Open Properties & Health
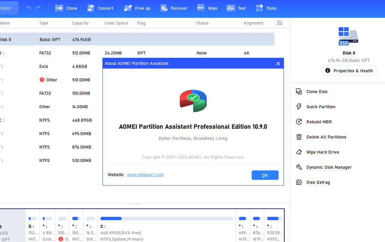Image resolution: width=385 pixels, height=242 pixels. 349,71
